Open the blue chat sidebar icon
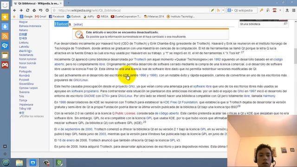 pos(5,45)
